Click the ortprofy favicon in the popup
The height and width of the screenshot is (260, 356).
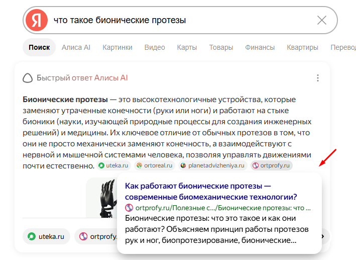pyautogui.click(x=129, y=208)
